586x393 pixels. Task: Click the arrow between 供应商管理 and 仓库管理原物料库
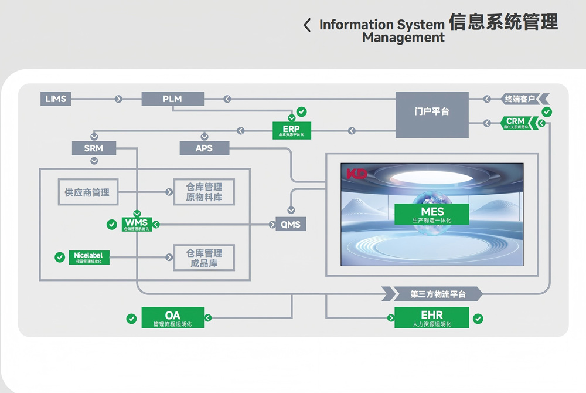click(169, 192)
